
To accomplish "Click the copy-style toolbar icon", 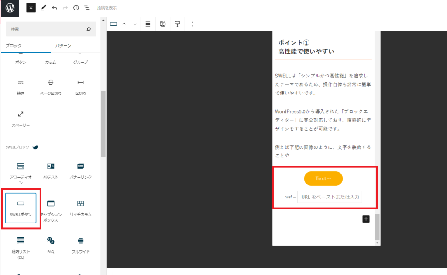I will click(x=162, y=24).
